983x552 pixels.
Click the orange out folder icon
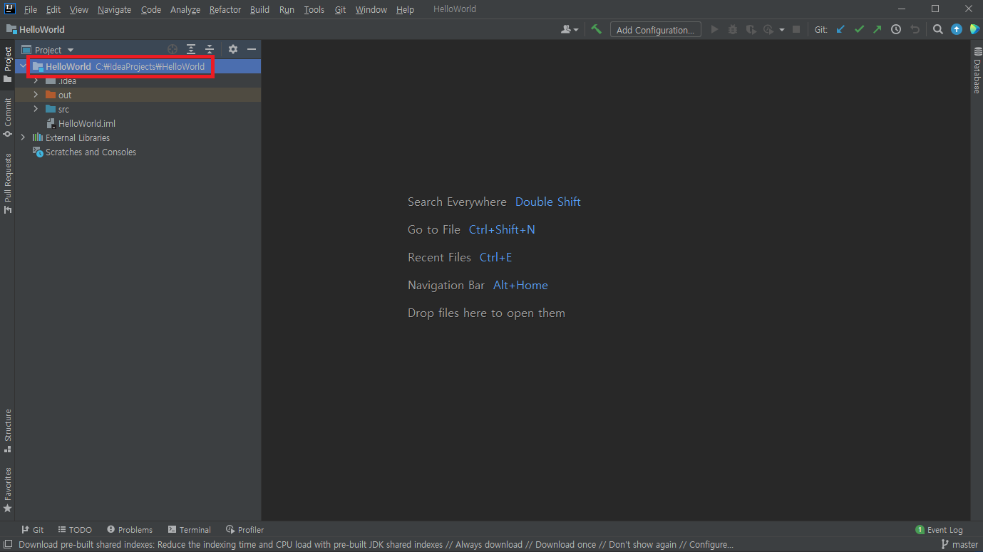(51, 95)
